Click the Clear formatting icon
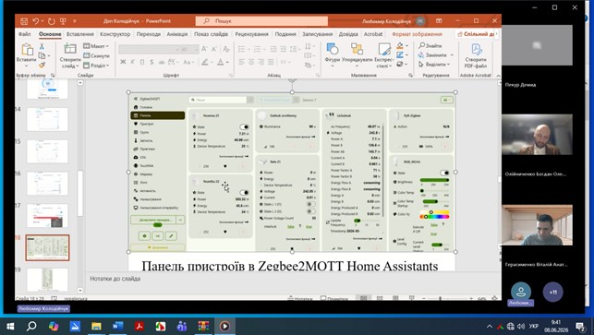Viewport: 594px width, 335px height. [x=226, y=49]
